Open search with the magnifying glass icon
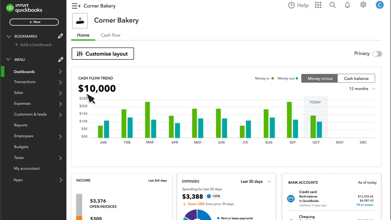 [x=332, y=5]
